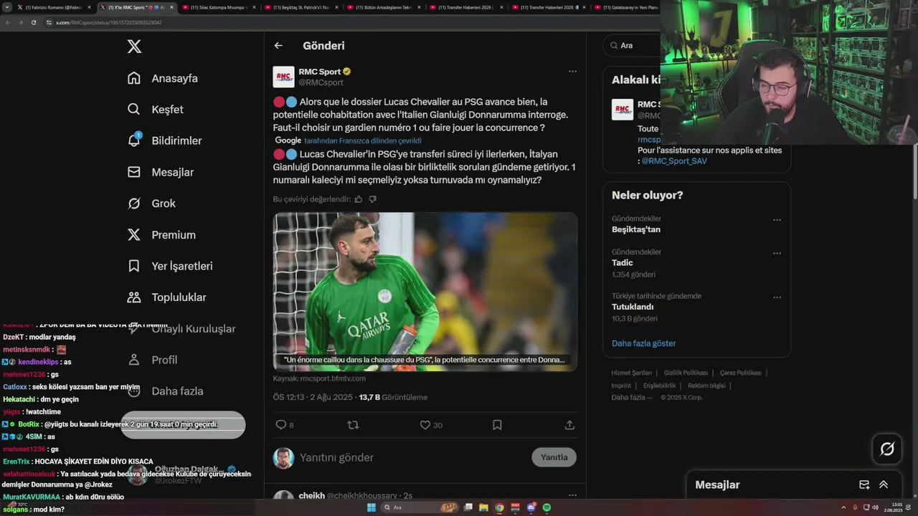This screenshot has width=918, height=516.
Task: Click the browser address bar
Action: (x=351, y=22)
